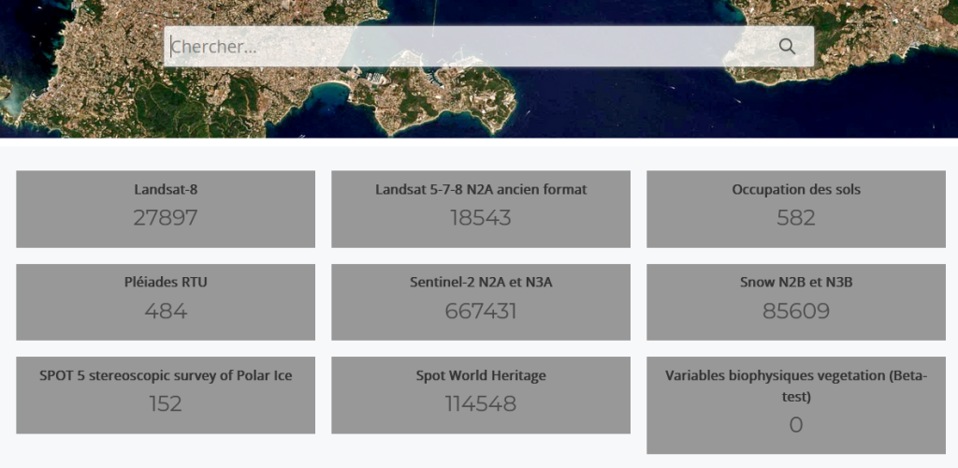Image resolution: width=958 pixels, height=468 pixels.
Task: Open the Pléiades RTU collection card
Action: [166, 301]
